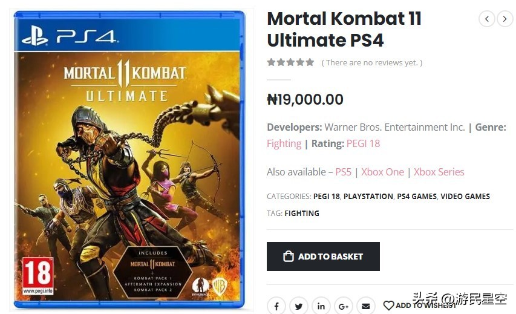
Task: Share product via LinkedIn icon
Action: tap(321, 306)
